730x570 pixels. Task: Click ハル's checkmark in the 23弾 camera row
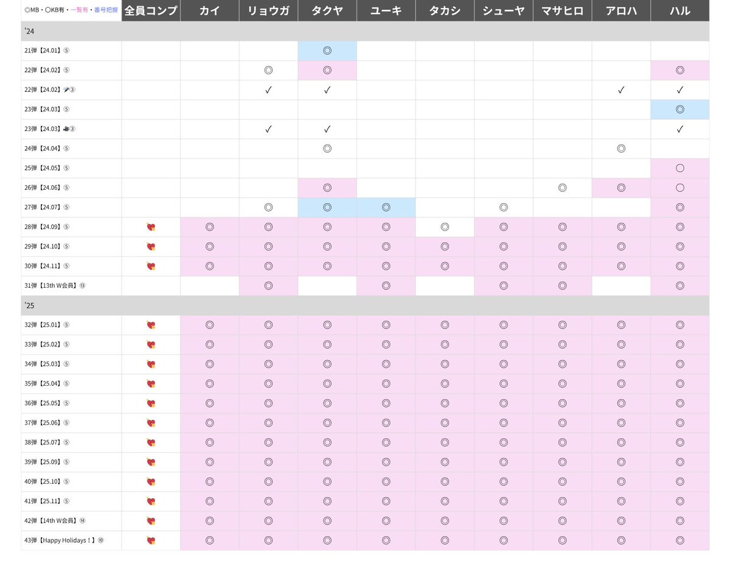680,129
